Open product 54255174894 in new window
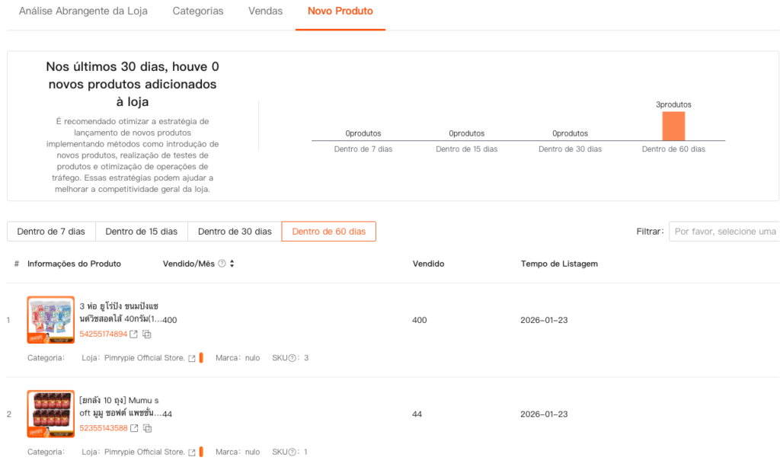The width and height of the screenshot is (780, 464). click(134, 334)
